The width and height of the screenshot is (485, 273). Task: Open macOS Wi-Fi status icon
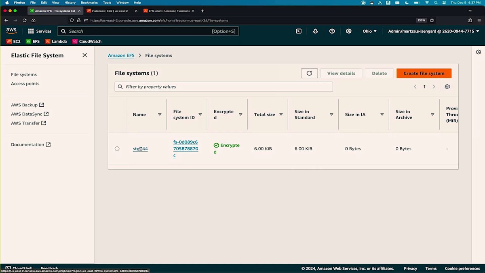pos(427,2)
